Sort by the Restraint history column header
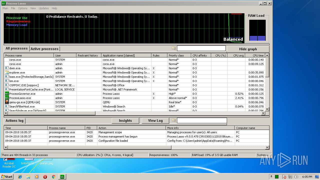 pyautogui.click(x=89, y=55)
